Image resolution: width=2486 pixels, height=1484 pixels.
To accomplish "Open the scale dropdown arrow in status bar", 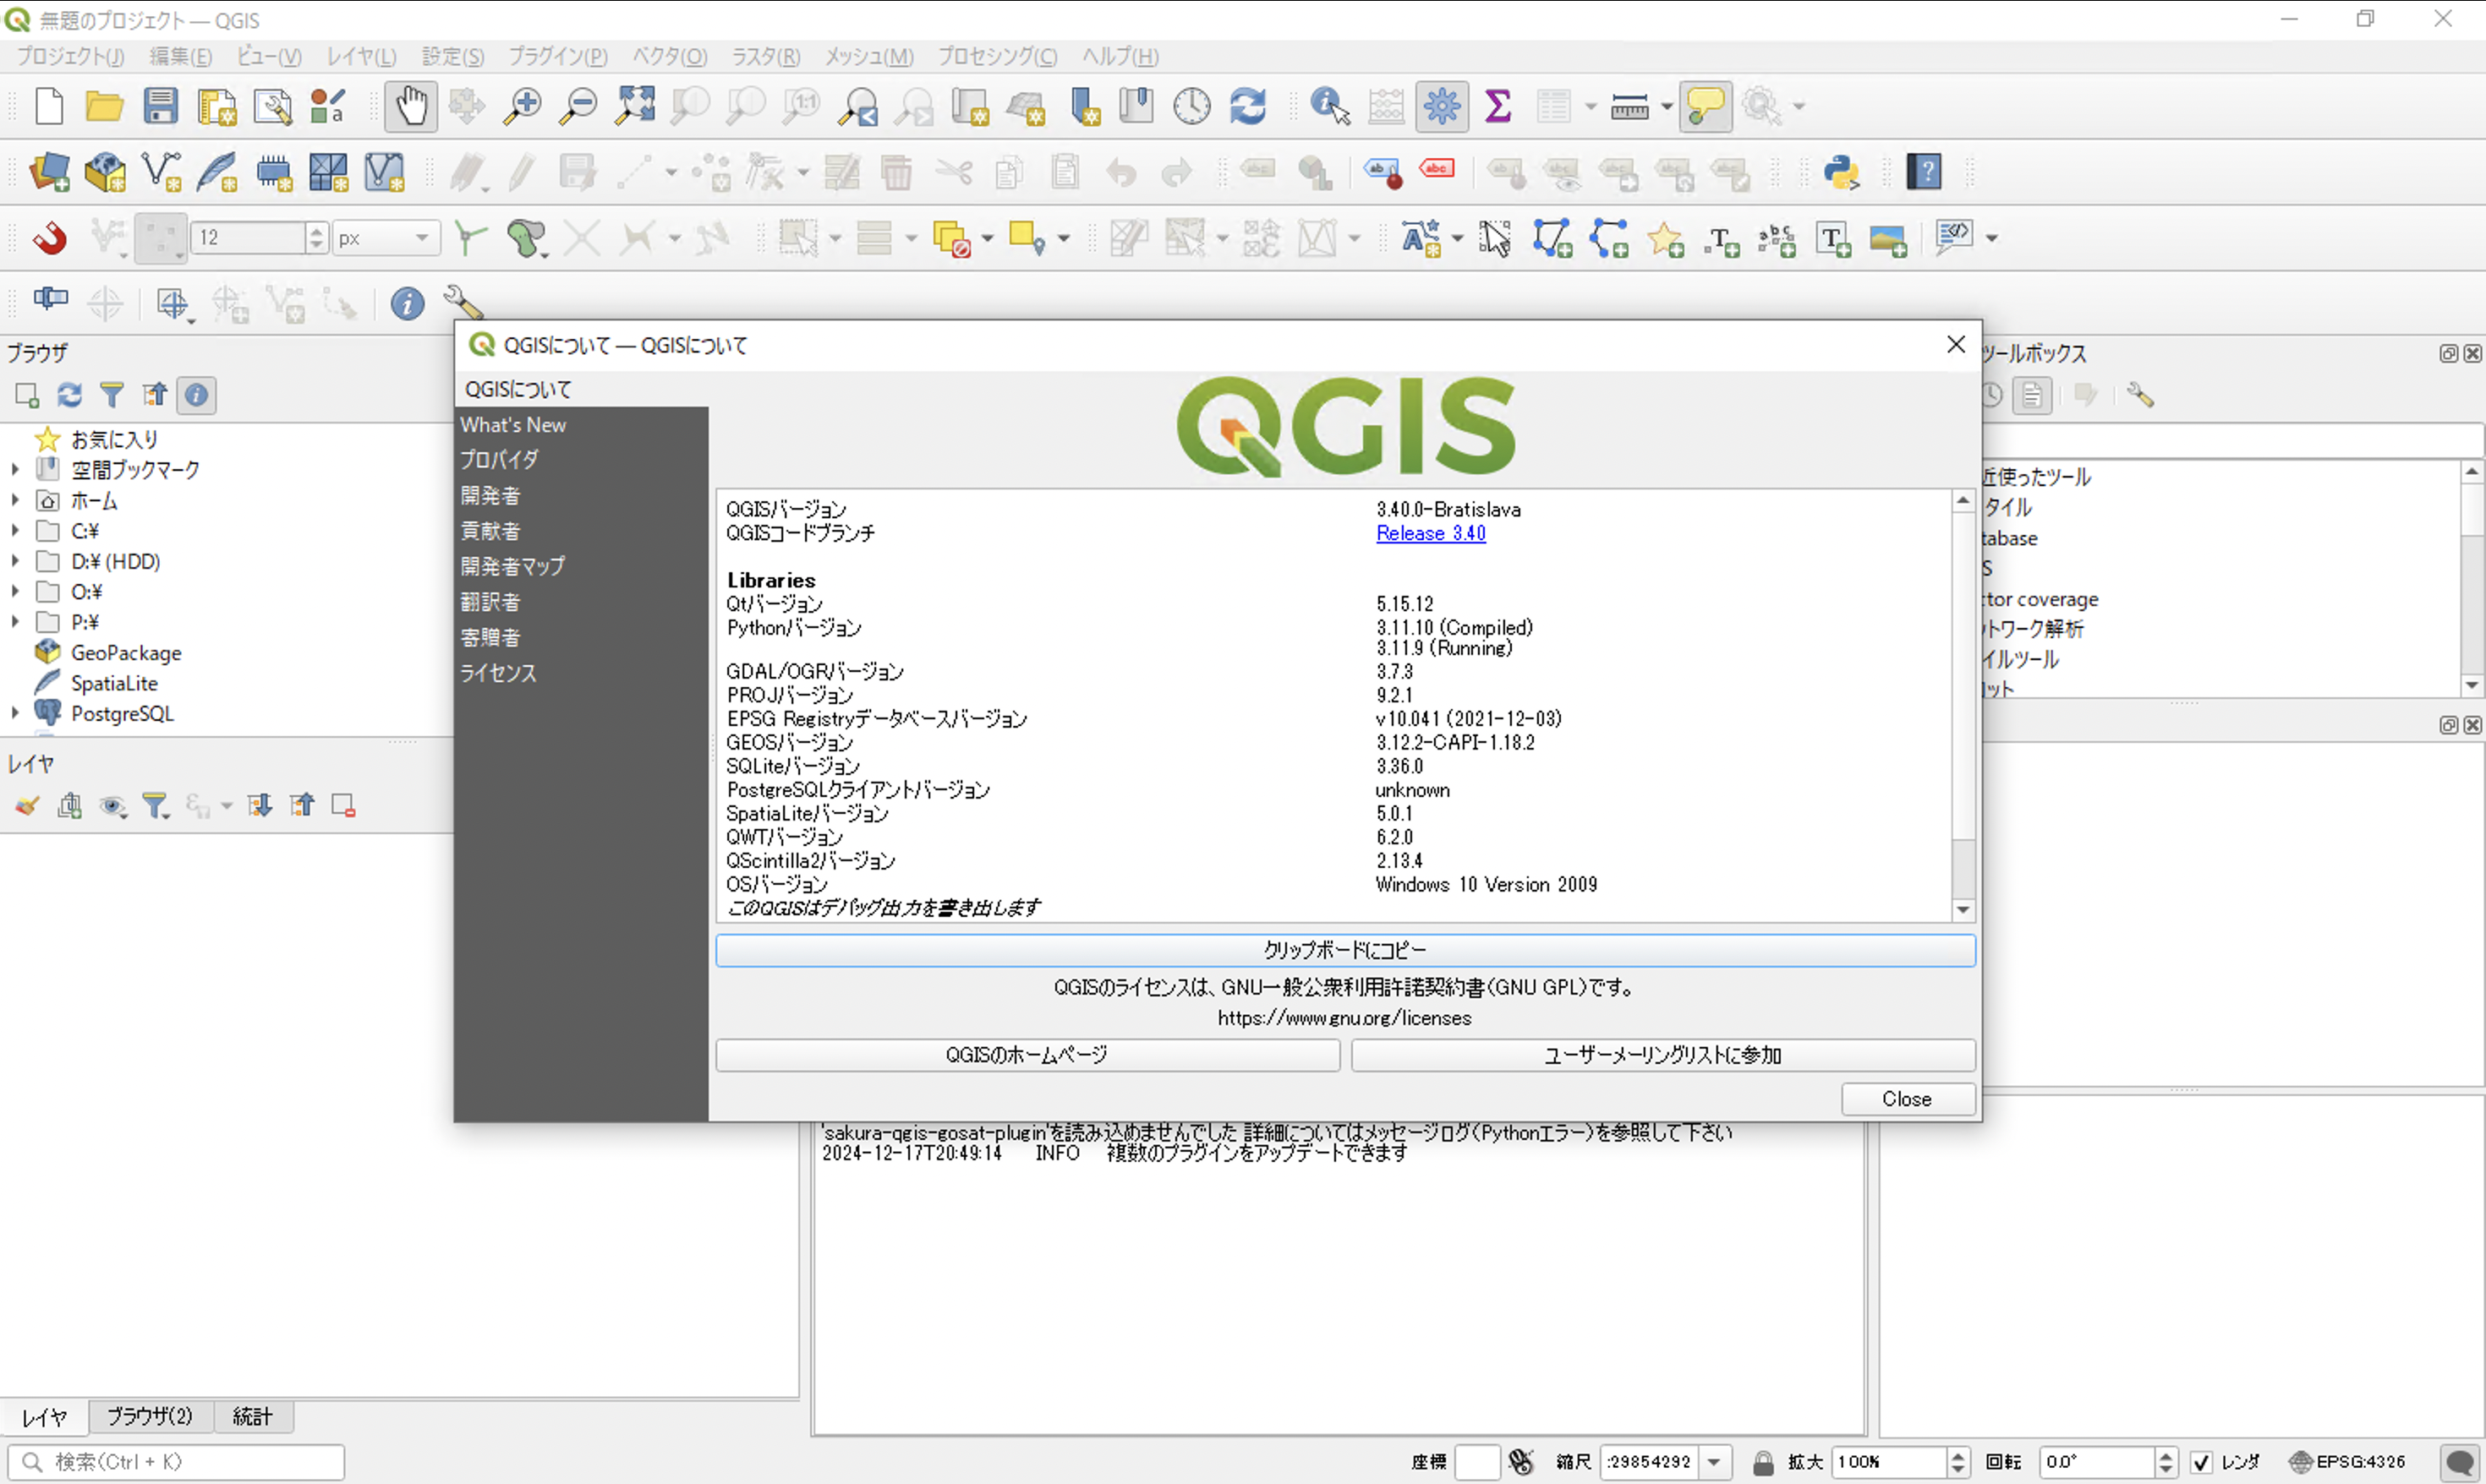I will [1714, 1462].
